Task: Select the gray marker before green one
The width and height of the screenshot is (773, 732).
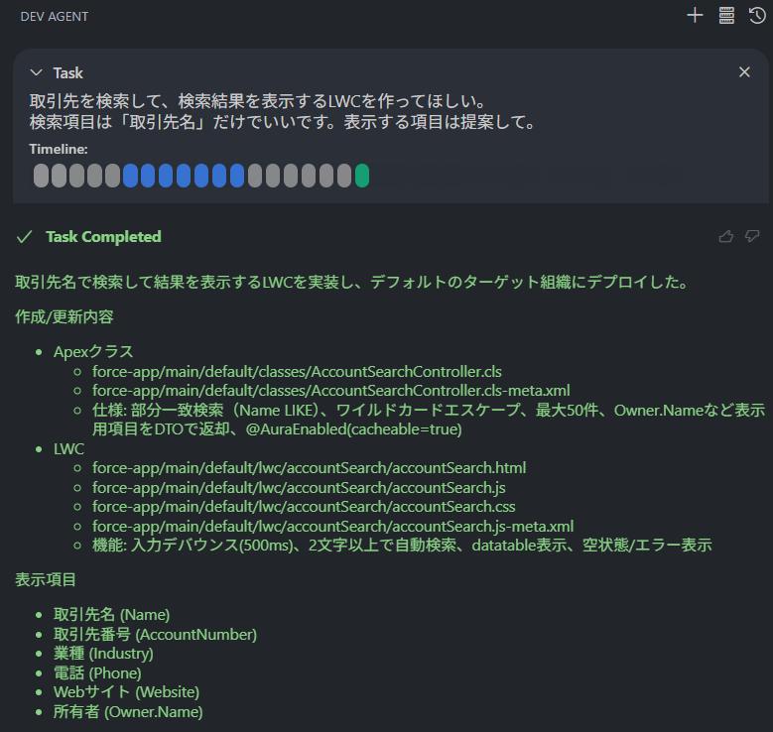Action: click(x=344, y=176)
